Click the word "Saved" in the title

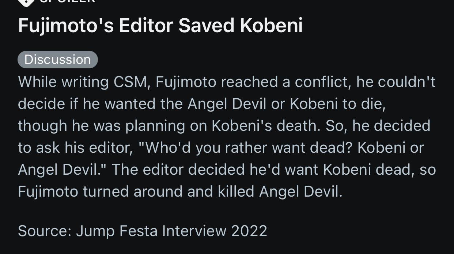(x=207, y=26)
